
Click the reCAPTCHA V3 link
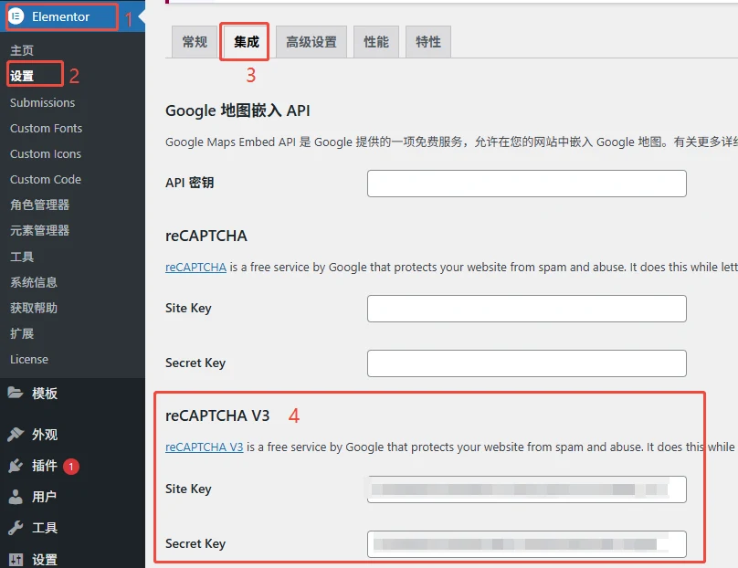click(x=205, y=447)
